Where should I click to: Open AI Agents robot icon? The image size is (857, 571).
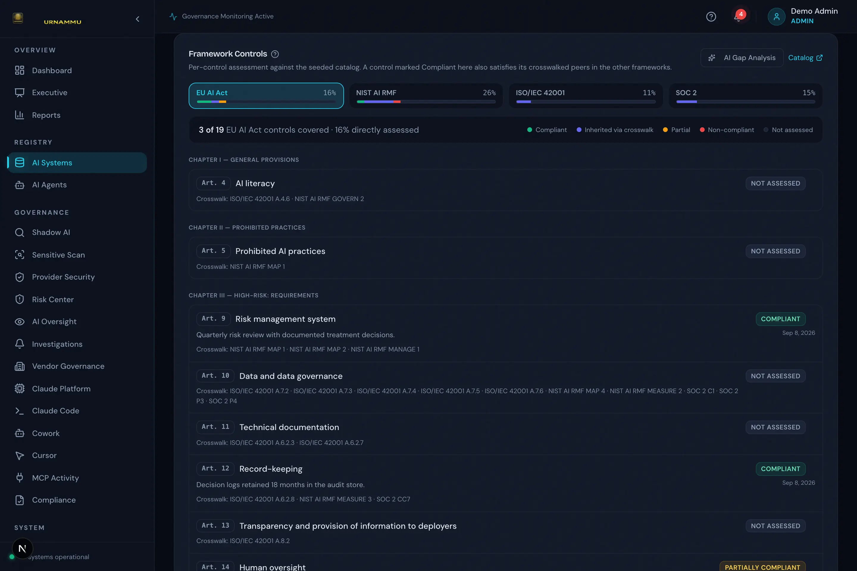20,185
